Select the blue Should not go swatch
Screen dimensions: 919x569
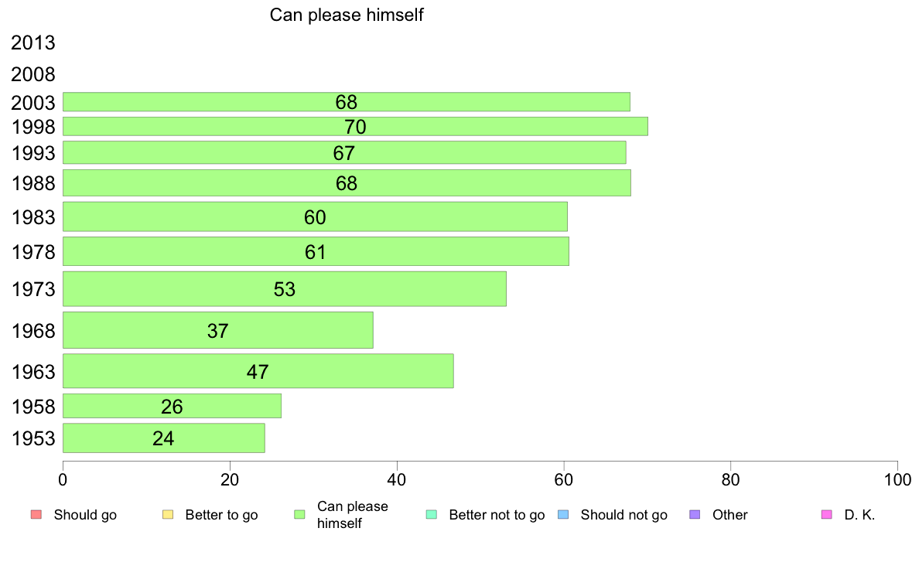563,515
